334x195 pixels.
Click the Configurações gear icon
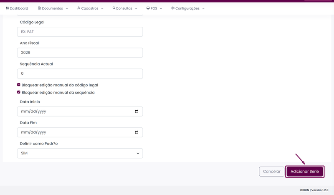(173, 8)
